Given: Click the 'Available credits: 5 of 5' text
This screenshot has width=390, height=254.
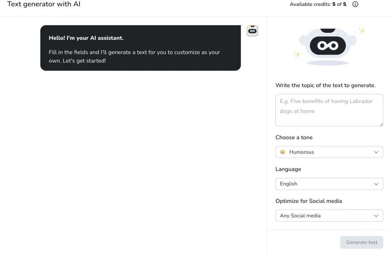Looking at the screenshot, I should (x=318, y=5).
